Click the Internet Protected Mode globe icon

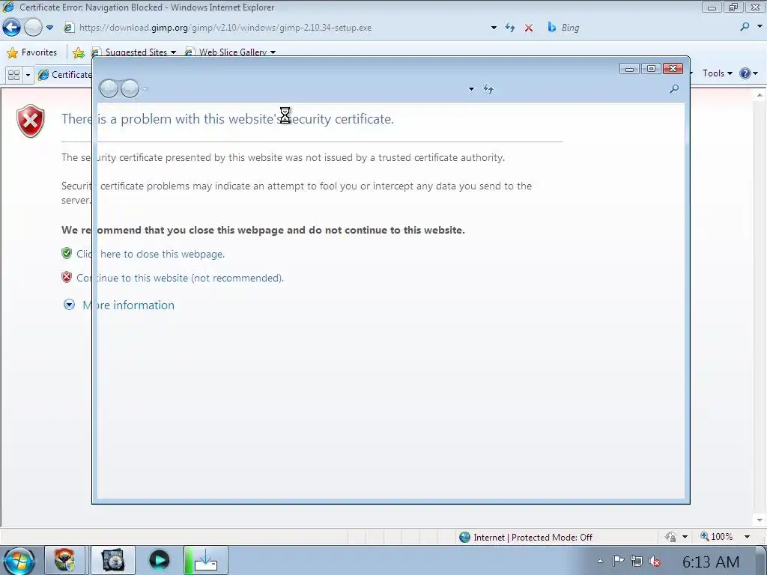[464, 538]
